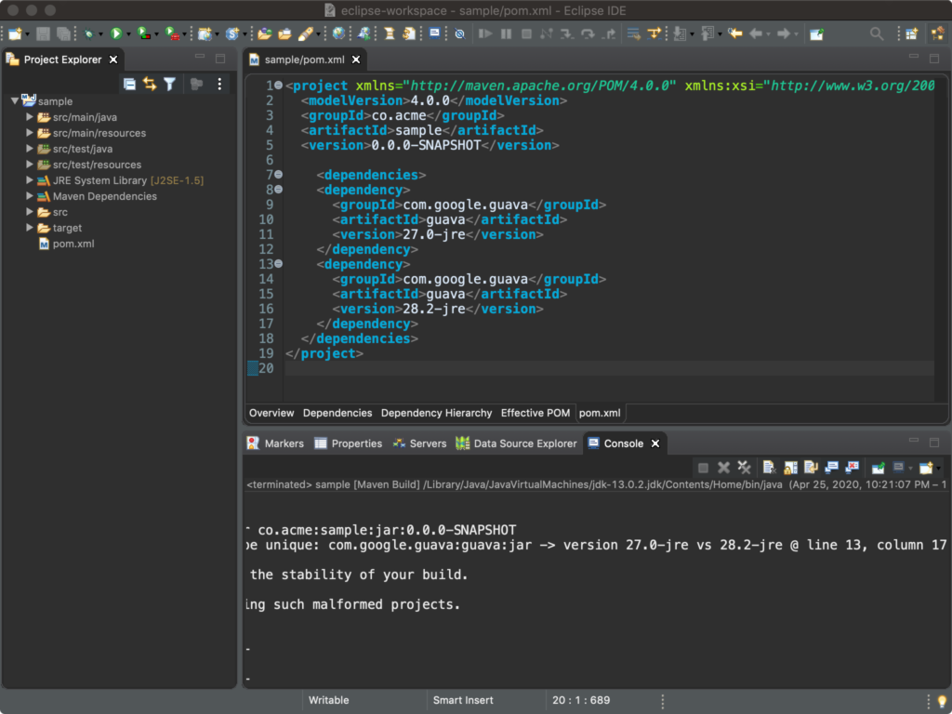952x714 pixels.
Task: Close the sample/pom.xml editor tab
Action: [x=354, y=59]
